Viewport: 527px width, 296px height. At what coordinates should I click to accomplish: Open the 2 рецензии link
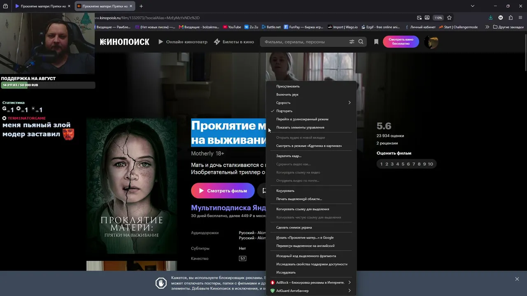387,143
